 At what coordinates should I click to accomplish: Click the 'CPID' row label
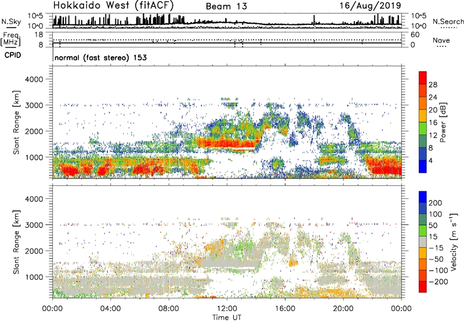(13, 55)
